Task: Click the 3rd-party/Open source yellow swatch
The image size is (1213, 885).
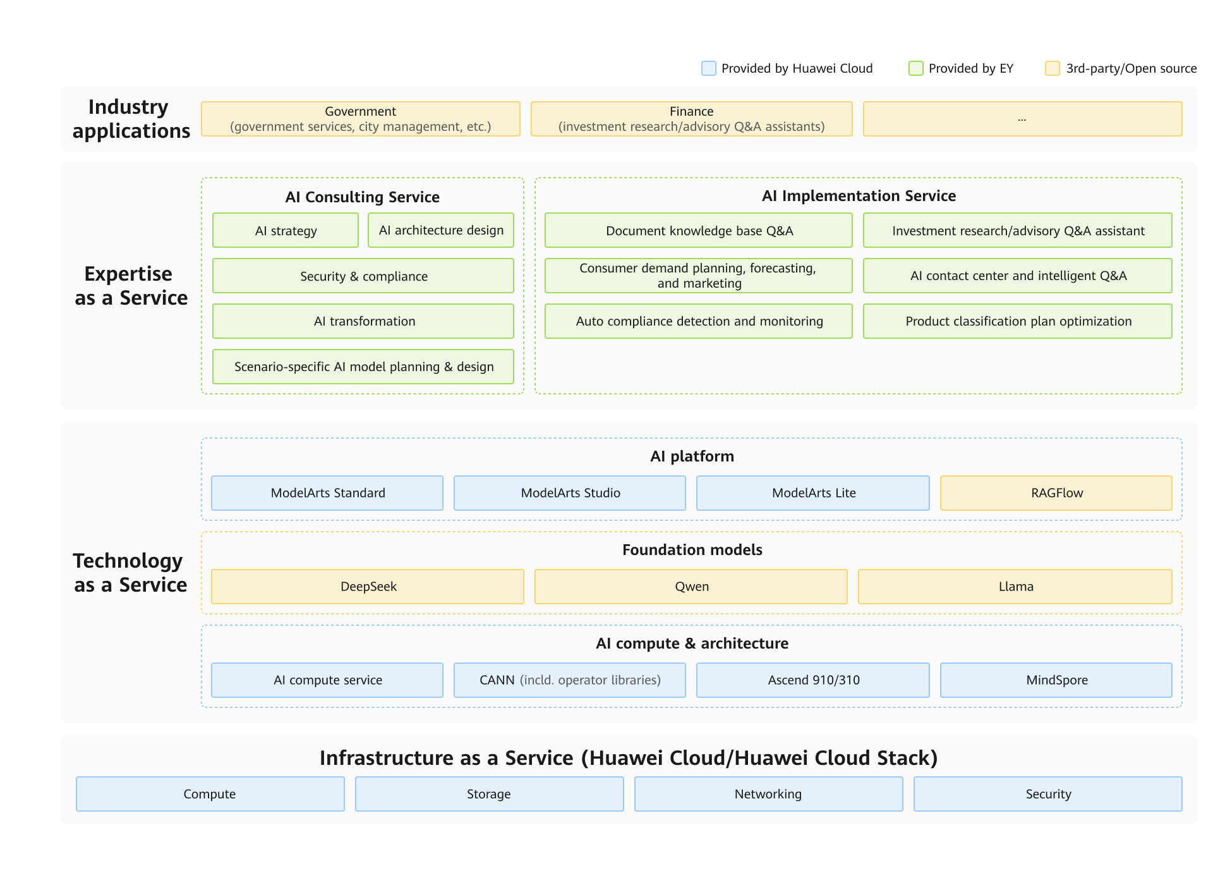Action: coord(1052,68)
